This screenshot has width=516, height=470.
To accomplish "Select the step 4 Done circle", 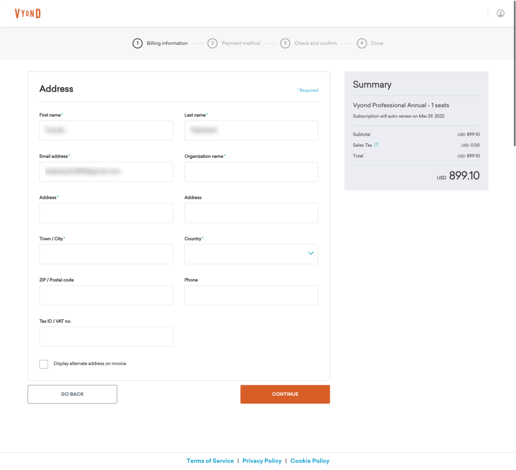I will tap(362, 43).
